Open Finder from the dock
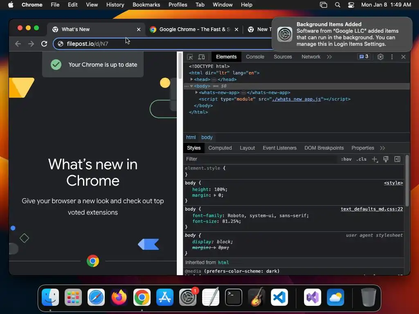 [x=50, y=297]
